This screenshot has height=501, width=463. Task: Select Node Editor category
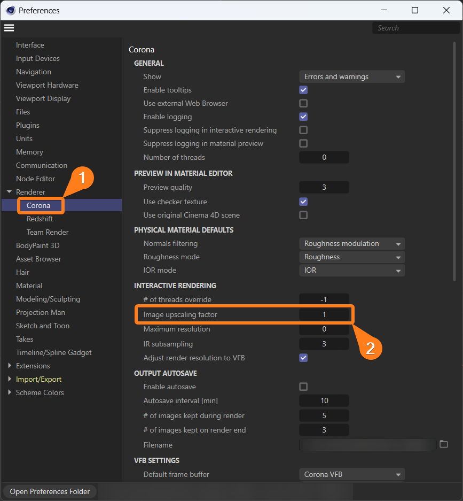(x=35, y=179)
